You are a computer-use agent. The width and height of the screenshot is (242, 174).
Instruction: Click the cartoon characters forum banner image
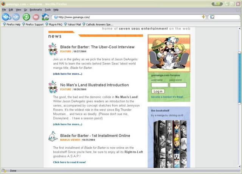pyautogui.click(x=169, y=53)
